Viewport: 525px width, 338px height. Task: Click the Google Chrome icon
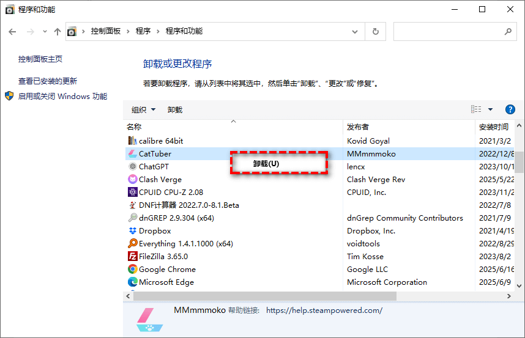click(x=133, y=269)
